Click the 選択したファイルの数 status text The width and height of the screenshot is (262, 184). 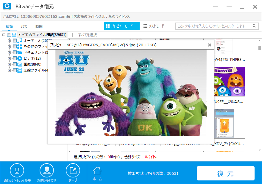[x=115, y=157]
